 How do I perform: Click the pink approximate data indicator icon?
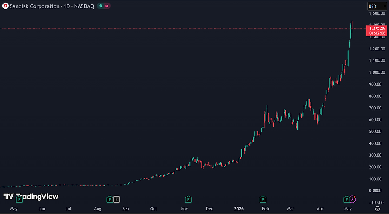tap(107, 6)
